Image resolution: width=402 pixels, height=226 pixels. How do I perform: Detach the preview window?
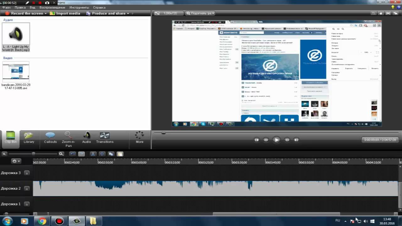click(395, 13)
